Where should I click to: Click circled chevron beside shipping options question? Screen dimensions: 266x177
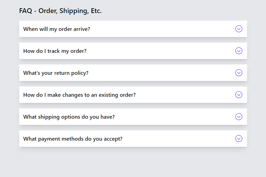(x=239, y=117)
